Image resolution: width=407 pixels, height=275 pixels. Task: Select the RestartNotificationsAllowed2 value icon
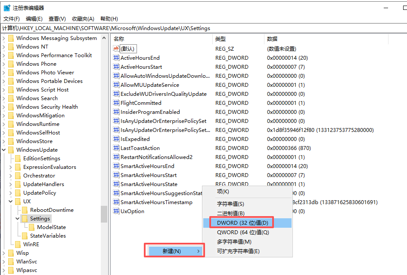click(x=116, y=157)
